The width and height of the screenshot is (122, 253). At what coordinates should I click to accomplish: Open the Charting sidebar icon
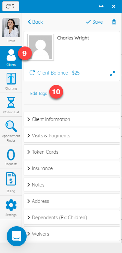(11, 79)
